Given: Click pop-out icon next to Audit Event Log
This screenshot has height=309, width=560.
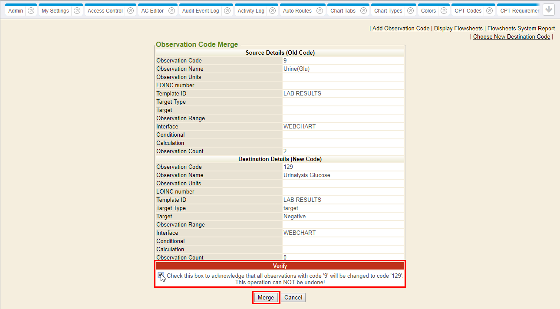Looking at the screenshot, I should click(227, 11).
